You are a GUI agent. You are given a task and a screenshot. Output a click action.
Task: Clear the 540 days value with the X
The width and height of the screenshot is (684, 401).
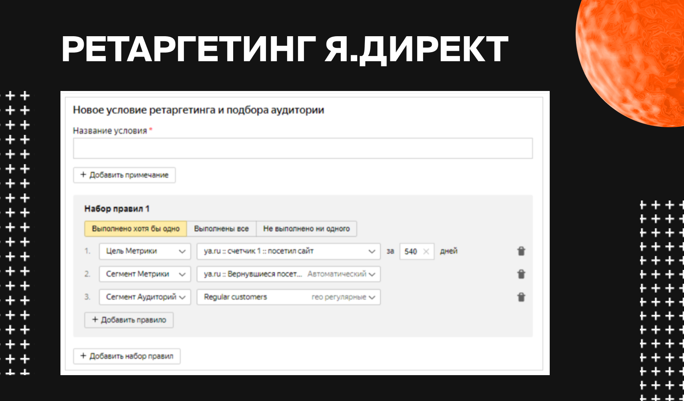(x=426, y=251)
